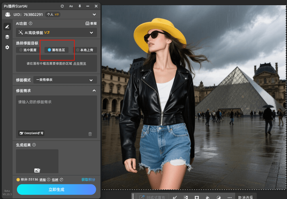
Task: Select the 画布选区 radio option
Action: 56,50
